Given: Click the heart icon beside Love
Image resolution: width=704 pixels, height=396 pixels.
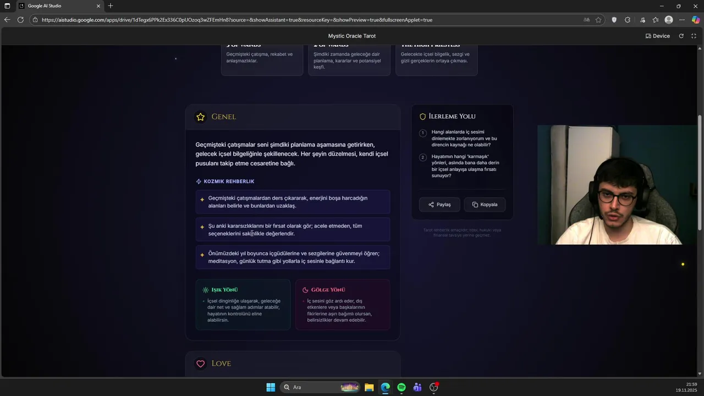Looking at the screenshot, I should click(201, 364).
